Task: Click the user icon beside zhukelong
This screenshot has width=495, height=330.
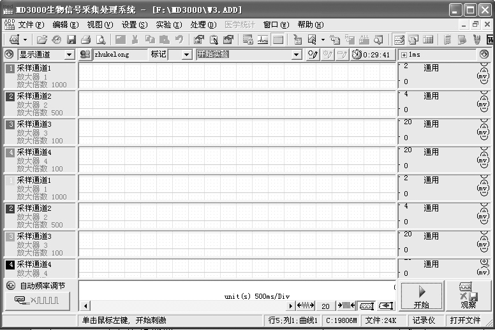Action: pos(85,55)
